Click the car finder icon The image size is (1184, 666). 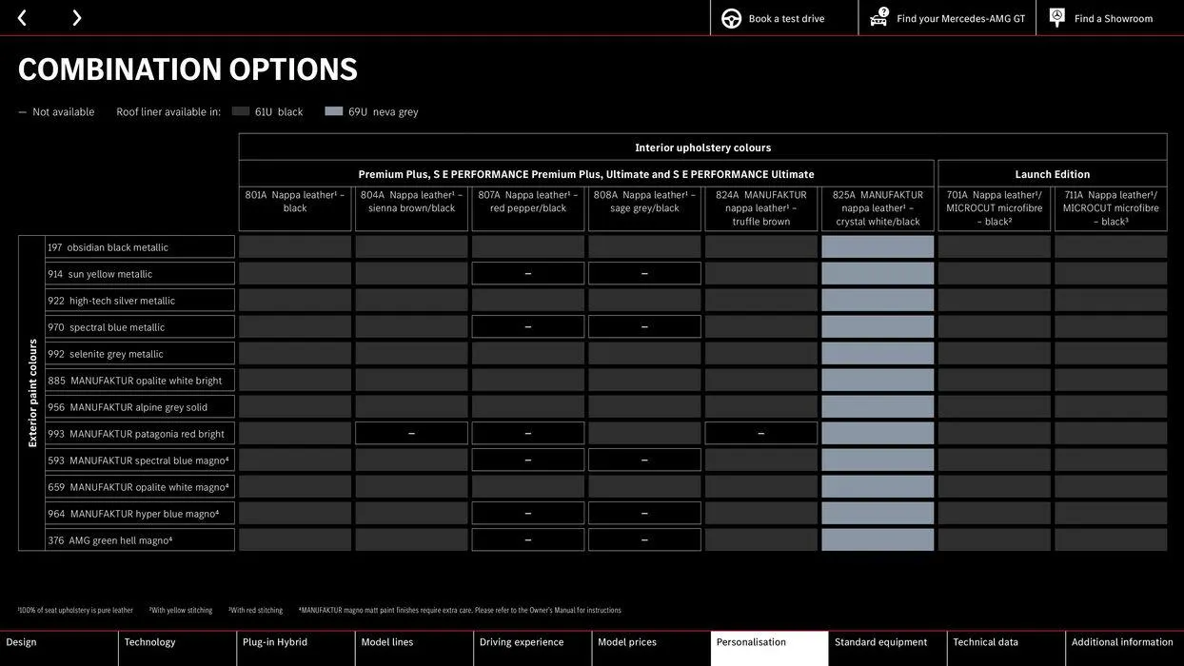[879, 17]
